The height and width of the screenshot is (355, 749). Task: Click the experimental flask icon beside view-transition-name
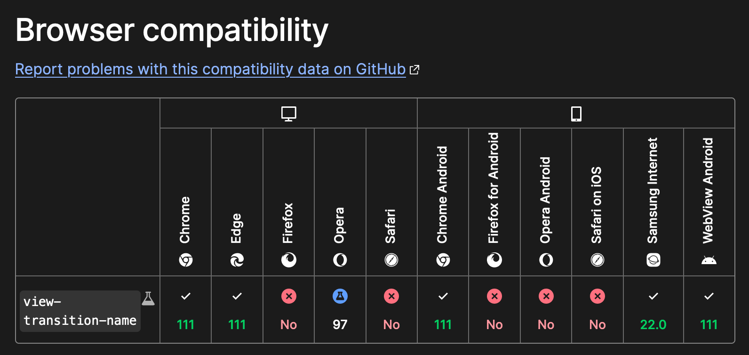[x=148, y=299]
